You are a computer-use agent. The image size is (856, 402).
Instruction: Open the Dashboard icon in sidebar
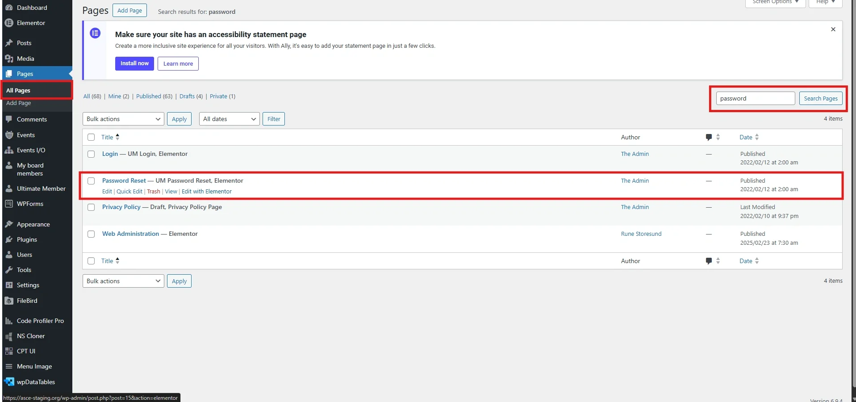[x=9, y=8]
